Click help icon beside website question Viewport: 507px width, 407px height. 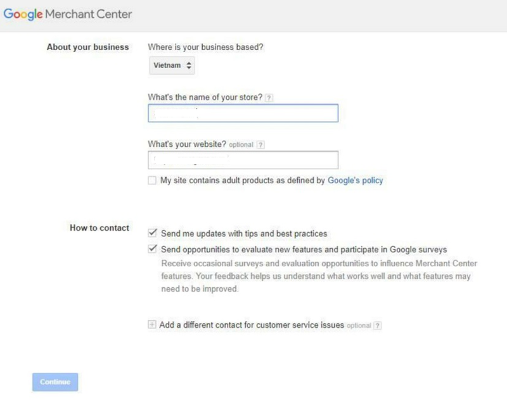tap(261, 145)
